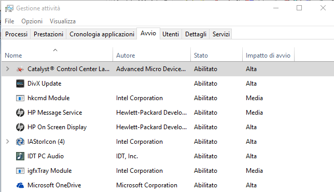Image resolution: width=334 pixels, height=192 pixels.
Task: Click Advanced Micro Device author cell
Action: pos(151,69)
